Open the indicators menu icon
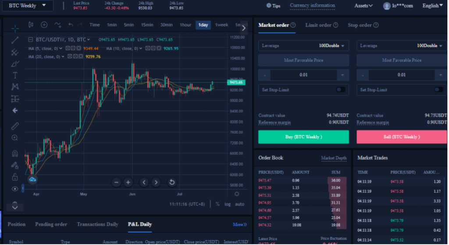Image resolution: width=449 pixels, height=245 pixels. (58, 25)
